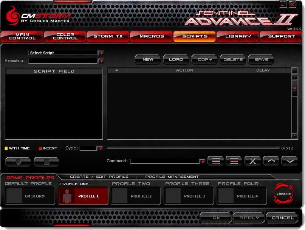Click the action list scrollbar thumb

pyautogui.click(x=294, y=89)
